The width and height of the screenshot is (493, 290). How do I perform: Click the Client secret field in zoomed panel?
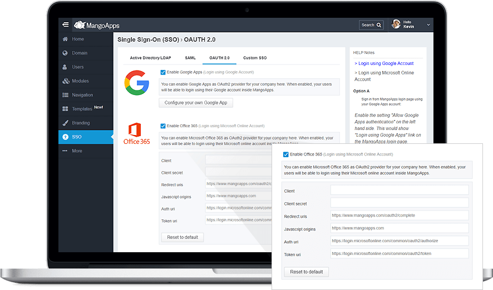pos(400,203)
